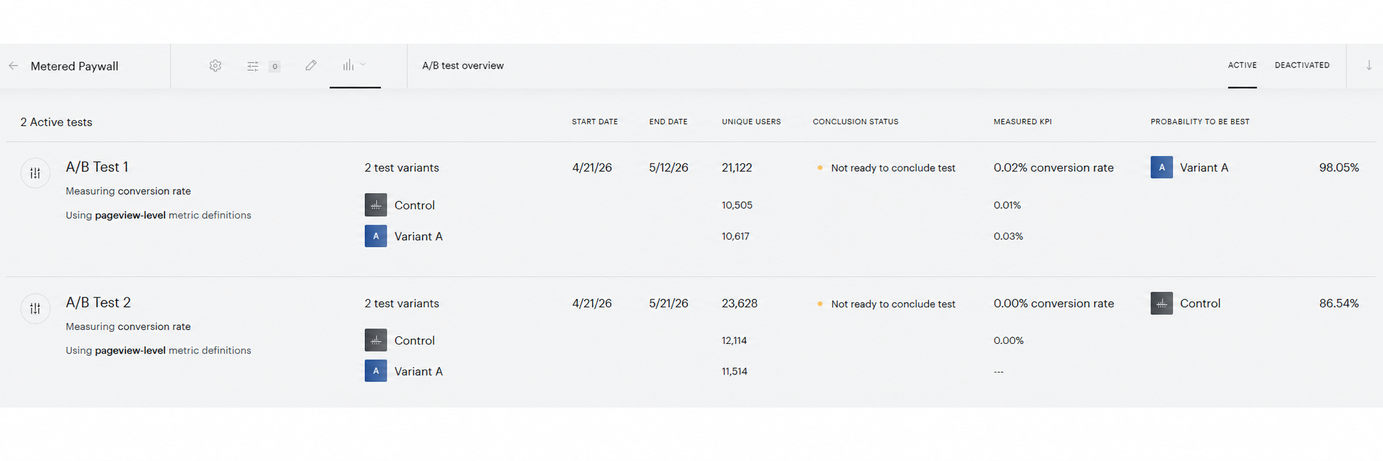Click A/B Test 1 settings sliders icon
The image size is (1383, 461).
click(x=35, y=173)
